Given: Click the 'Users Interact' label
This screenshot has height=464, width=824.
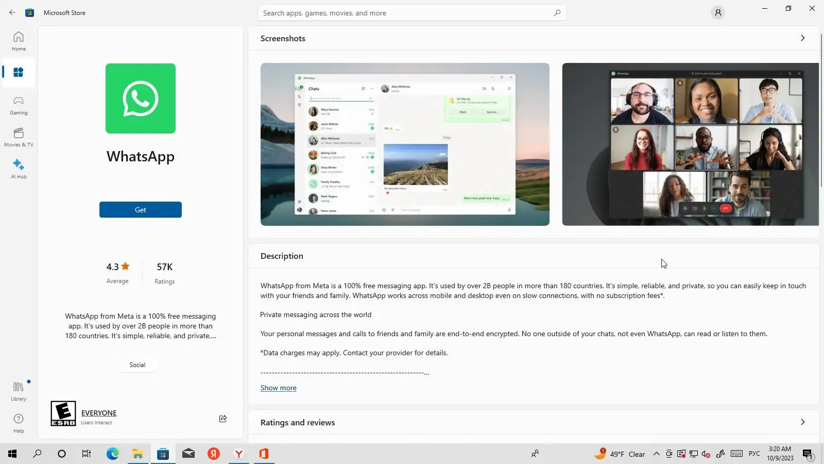Looking at the screenshot, I should point(96,423).
